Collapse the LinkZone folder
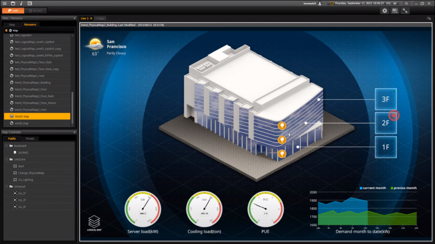The height and width of the screenshot is (244, 435). [x=6, y=159]
